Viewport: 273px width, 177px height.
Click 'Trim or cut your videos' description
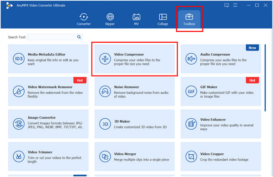click(x=55, y=160)
